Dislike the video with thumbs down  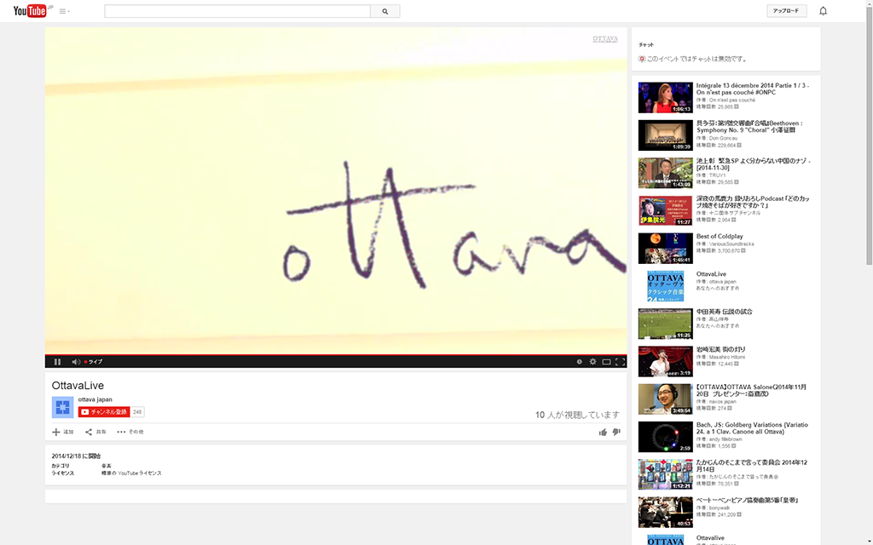(616, 433)
